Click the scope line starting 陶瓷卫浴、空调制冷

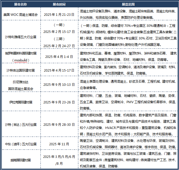point(128,141)
